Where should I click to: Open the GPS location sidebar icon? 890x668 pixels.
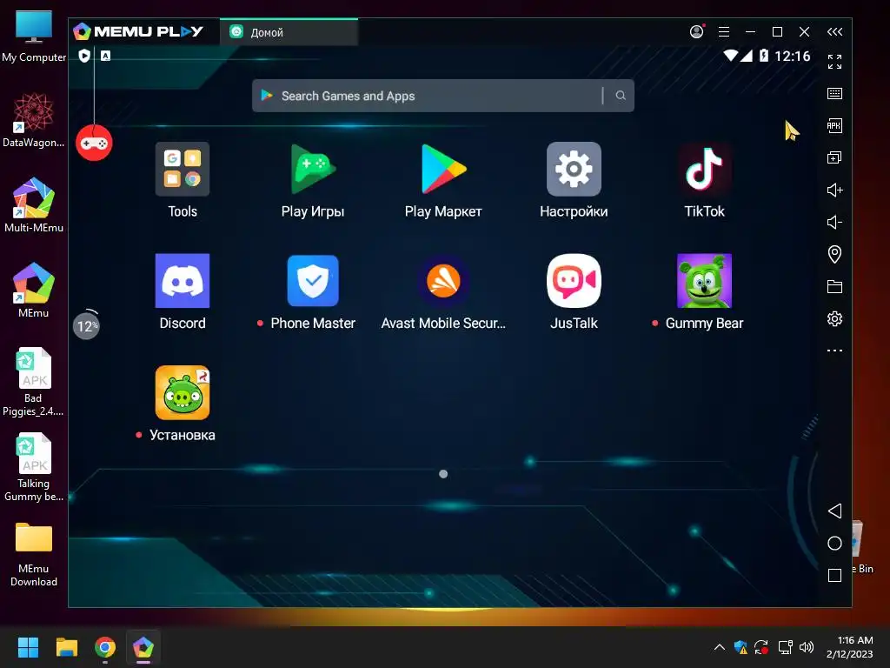tap(834, 254)
